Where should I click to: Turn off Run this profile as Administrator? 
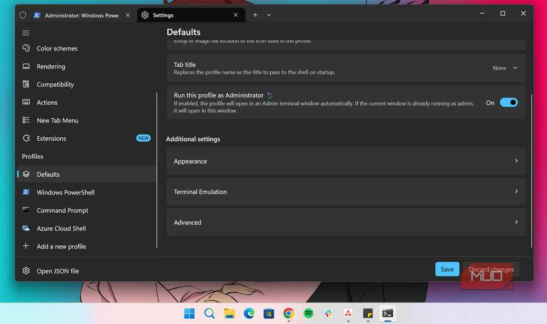509,103
